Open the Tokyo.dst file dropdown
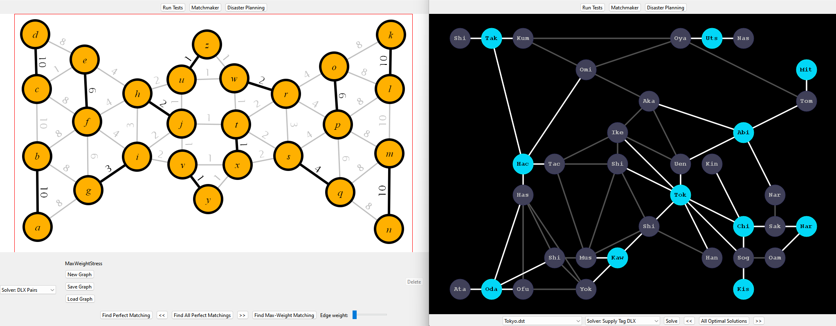The width and height of the screenshot is (836, 326). 542,321
